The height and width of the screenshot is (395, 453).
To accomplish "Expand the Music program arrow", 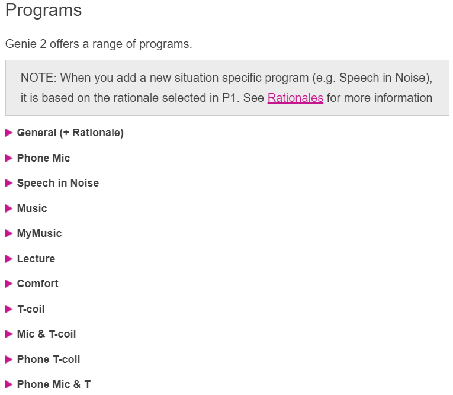I will point(9,208).
